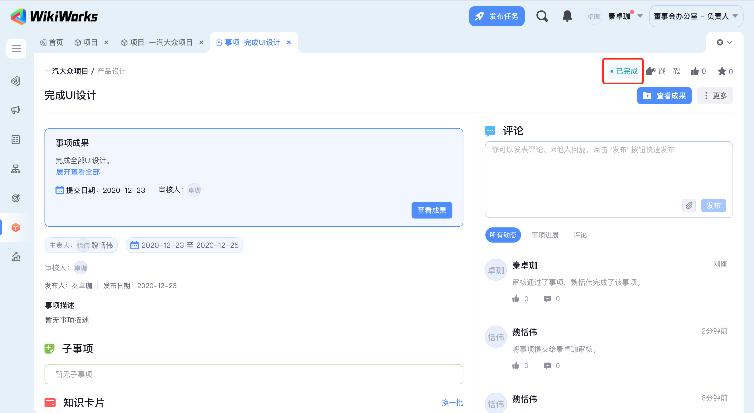Switch to the 项目–一汽大众项目 tab

(161, 43)
